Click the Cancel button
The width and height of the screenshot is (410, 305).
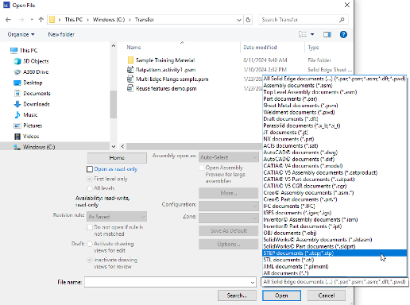(x=327, y=295)
